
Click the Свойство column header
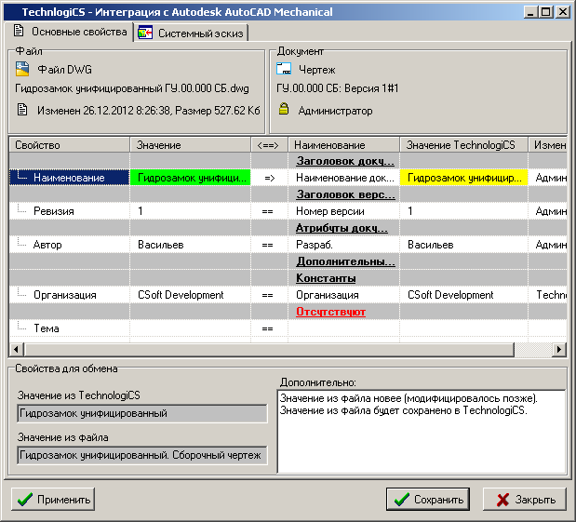click(70, 145)
